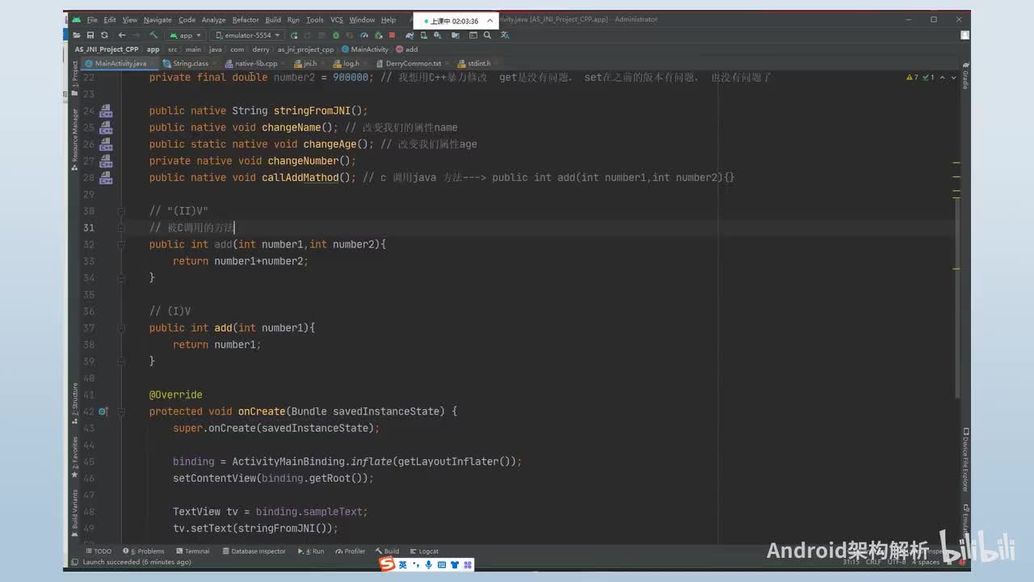Open the Tools menu
1034x582 pixels.
click(x=315, y=19)
